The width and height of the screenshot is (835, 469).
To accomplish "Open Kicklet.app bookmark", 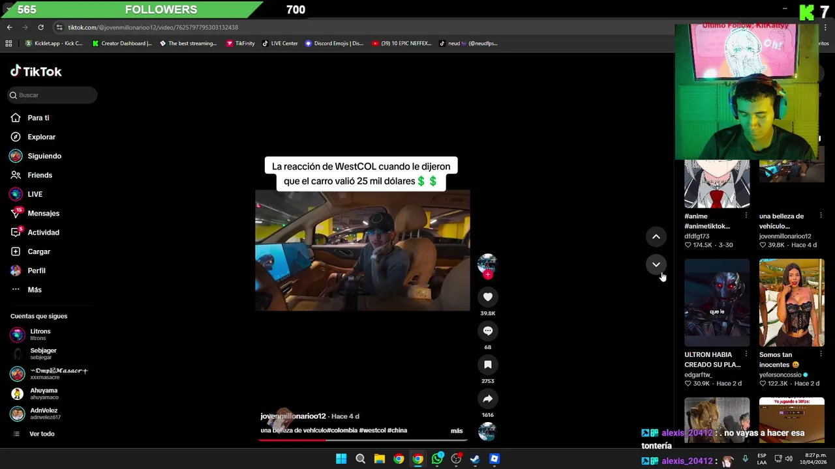I will point(54,44).
